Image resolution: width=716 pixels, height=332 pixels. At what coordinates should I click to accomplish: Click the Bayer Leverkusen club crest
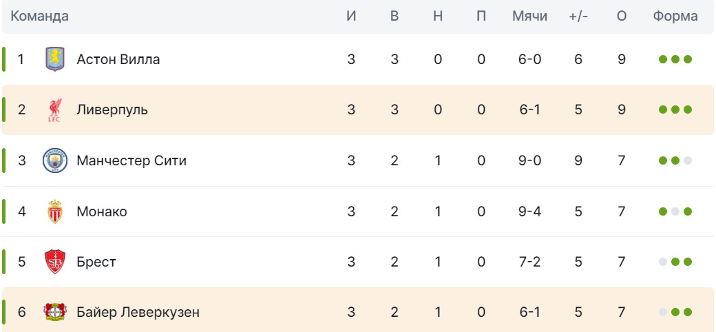54,312
